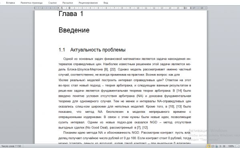Click the word NA-справедливых in text
Screen dimensions: 240x148
170,101
